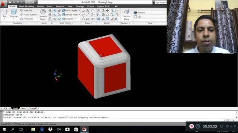Open Dropbox from taskbar
Viewport: 238px width, 133px height.
click(x=50, y=129)
